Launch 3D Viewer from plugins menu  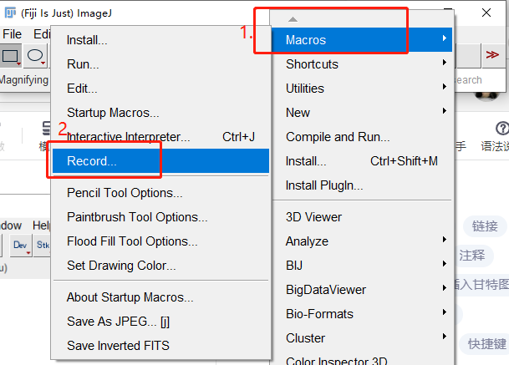pos(313,217)
